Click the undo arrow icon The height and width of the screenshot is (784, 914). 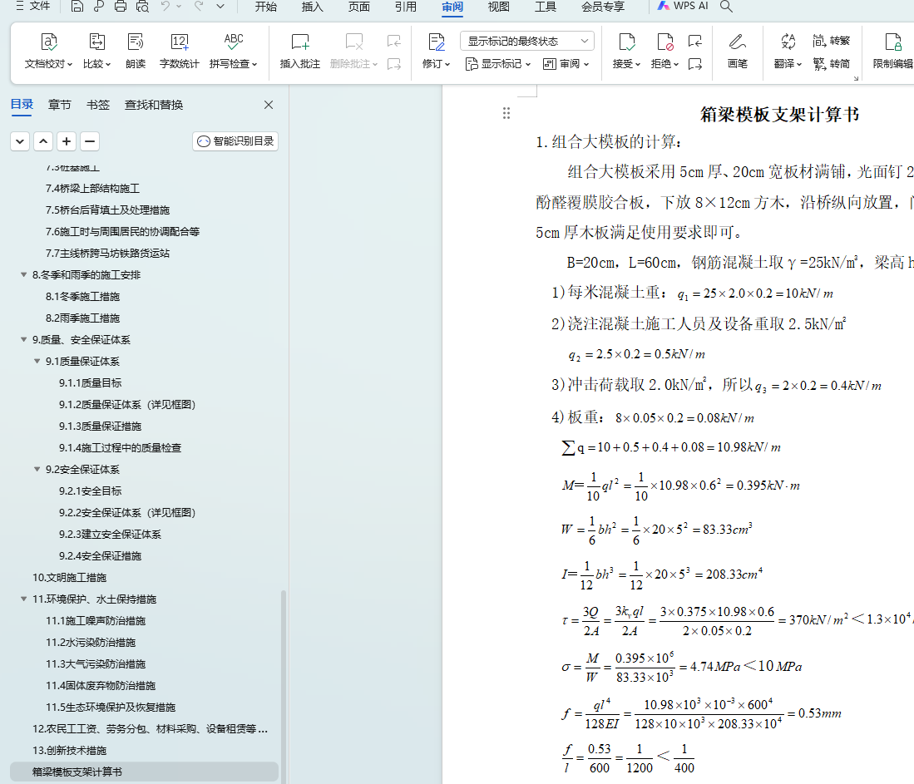[166, 7]
